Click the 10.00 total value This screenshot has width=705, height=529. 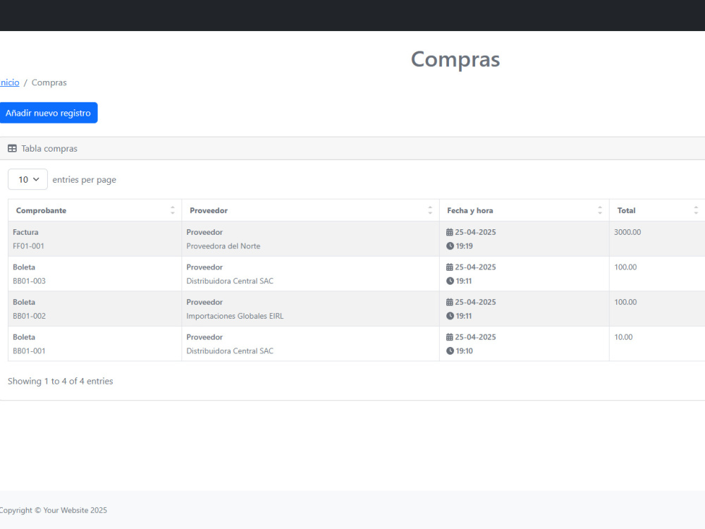pyautogui.click(x=624, y=337)
